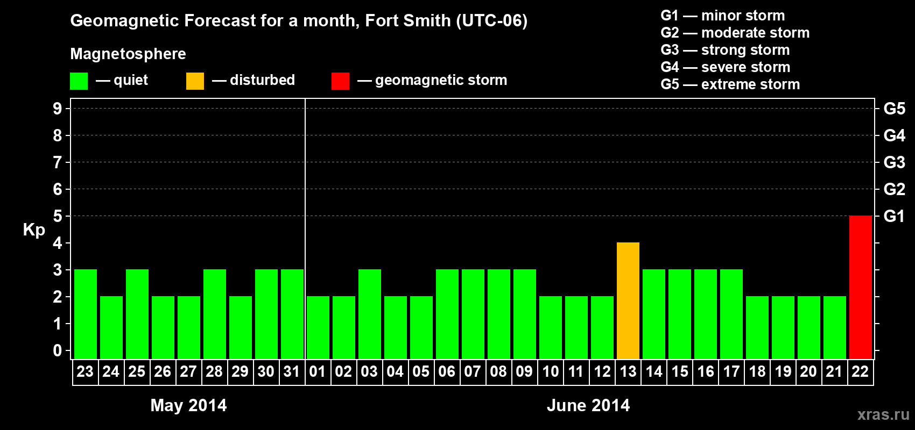Click the '— disturbed' legend text
This screenshot has height=430, width=915.
[254, 81]
